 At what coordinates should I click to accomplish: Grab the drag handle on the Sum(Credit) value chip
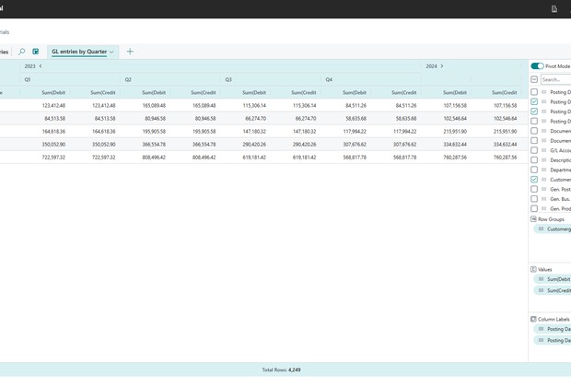coord(542,290)
